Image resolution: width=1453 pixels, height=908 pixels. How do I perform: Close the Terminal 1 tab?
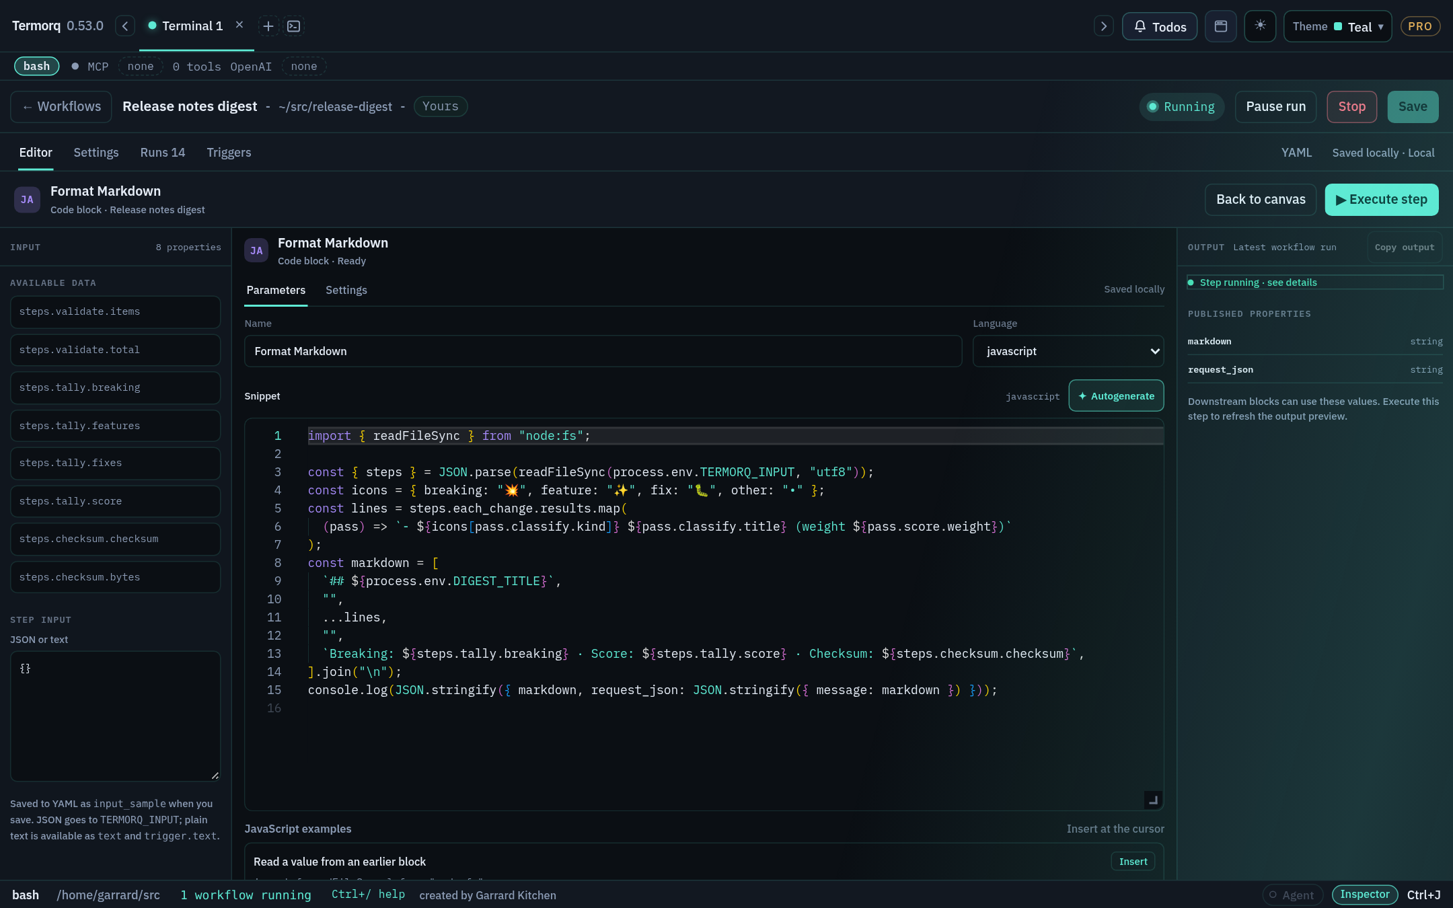pos(239,25)
